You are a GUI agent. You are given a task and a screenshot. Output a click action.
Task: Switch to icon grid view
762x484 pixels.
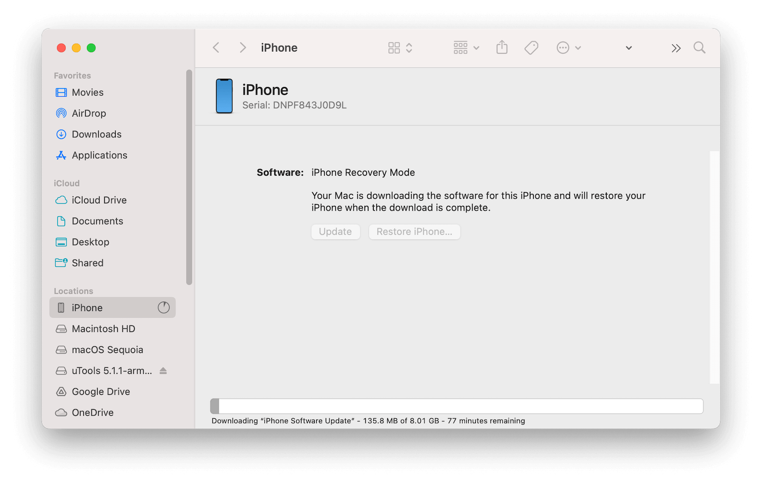394,48
